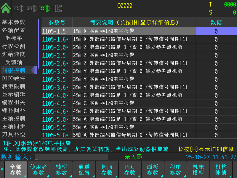Click the green home icon
The image size is (237, 178).
(x=5, y=8)
